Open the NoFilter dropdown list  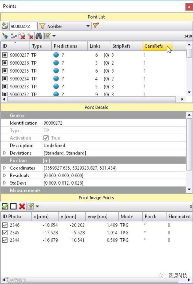coord(88,26)
